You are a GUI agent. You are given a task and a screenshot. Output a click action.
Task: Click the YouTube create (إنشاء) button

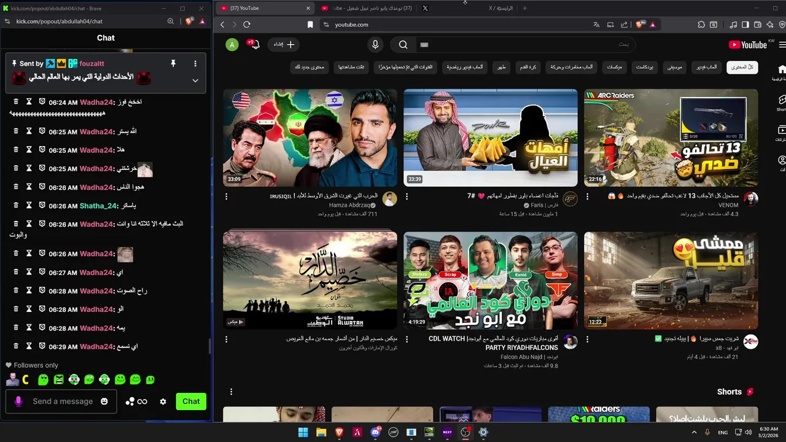tap(284, 44)
